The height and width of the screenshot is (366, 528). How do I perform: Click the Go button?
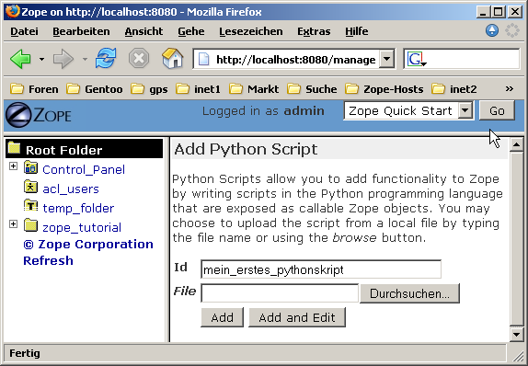497,110
